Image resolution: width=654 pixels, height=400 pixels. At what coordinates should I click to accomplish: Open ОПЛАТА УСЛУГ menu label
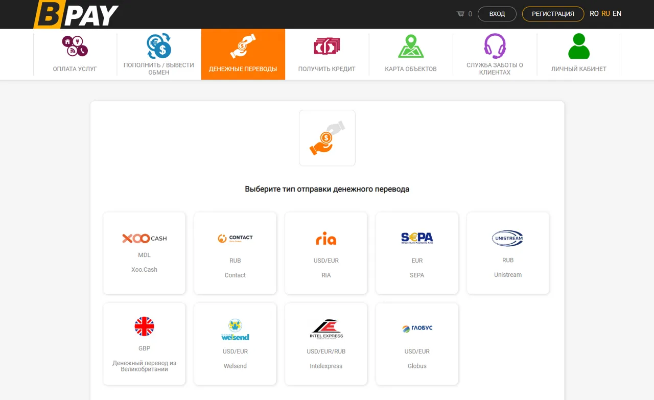click(x=75, y=69)
